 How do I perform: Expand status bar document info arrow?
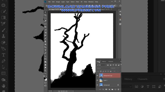pos(73,91)
